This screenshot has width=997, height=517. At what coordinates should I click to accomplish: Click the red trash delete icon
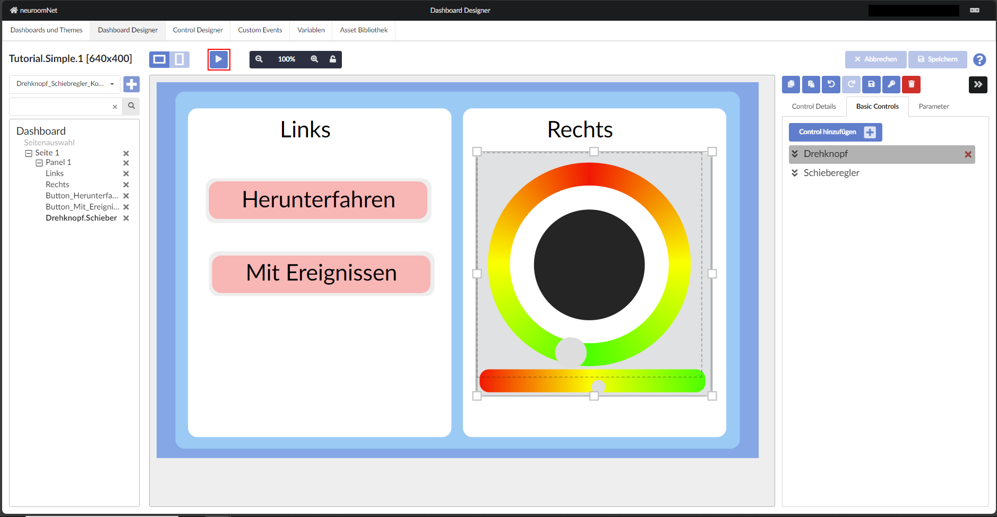(911, 84)
